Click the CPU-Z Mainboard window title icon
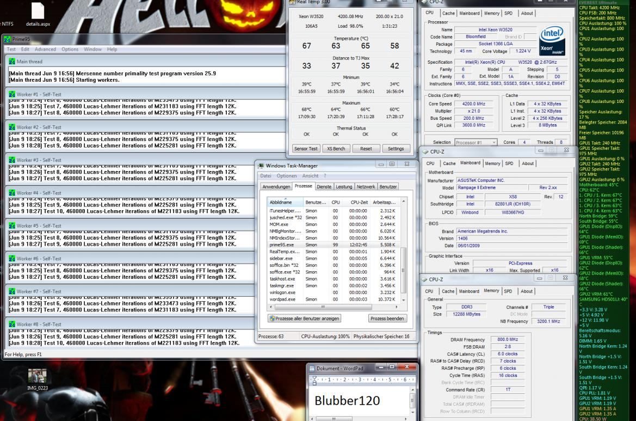 tap(425, 151)
